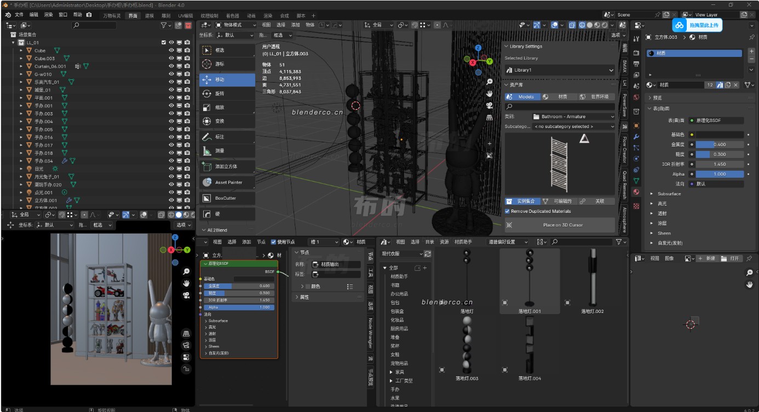Toggle the Use Nodes (使用节点) checkbox
Image resolution: width=759 pixels, height=412 pixels.
click(274, 242)
